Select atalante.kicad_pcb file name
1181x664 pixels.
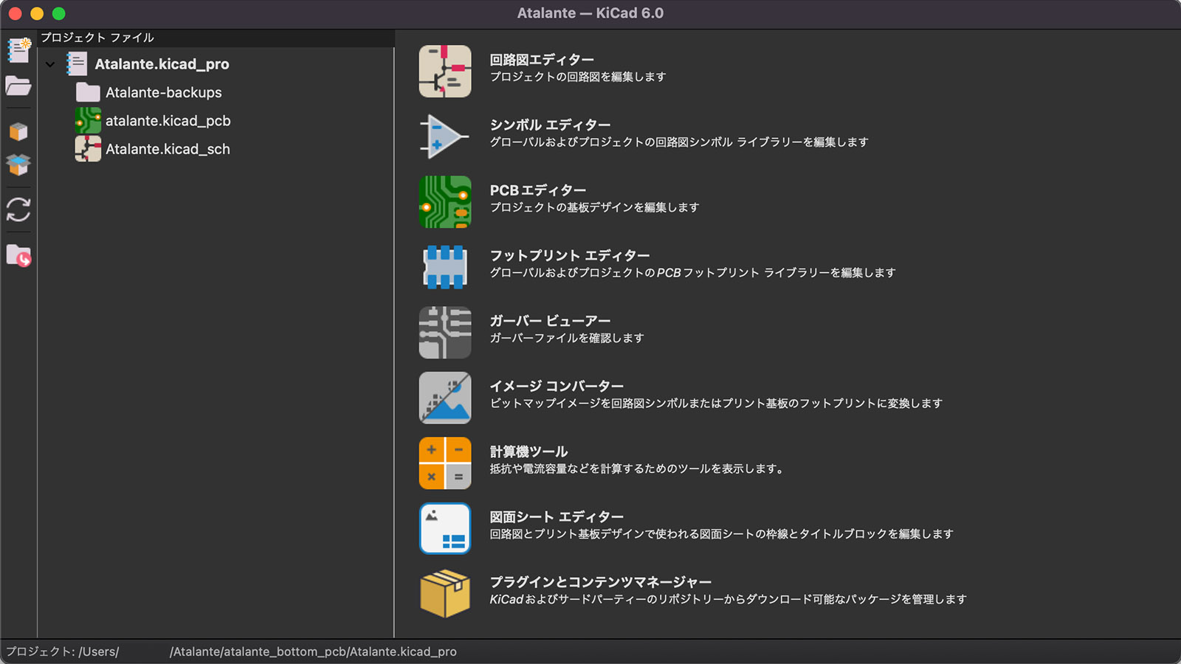[x=168, y=120]
